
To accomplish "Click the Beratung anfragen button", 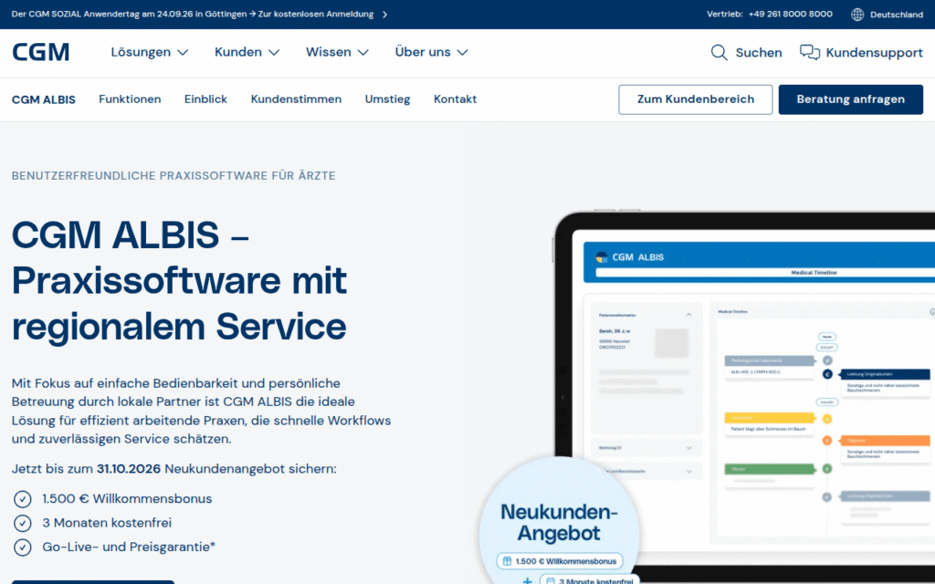I will (x=850, y=99).
